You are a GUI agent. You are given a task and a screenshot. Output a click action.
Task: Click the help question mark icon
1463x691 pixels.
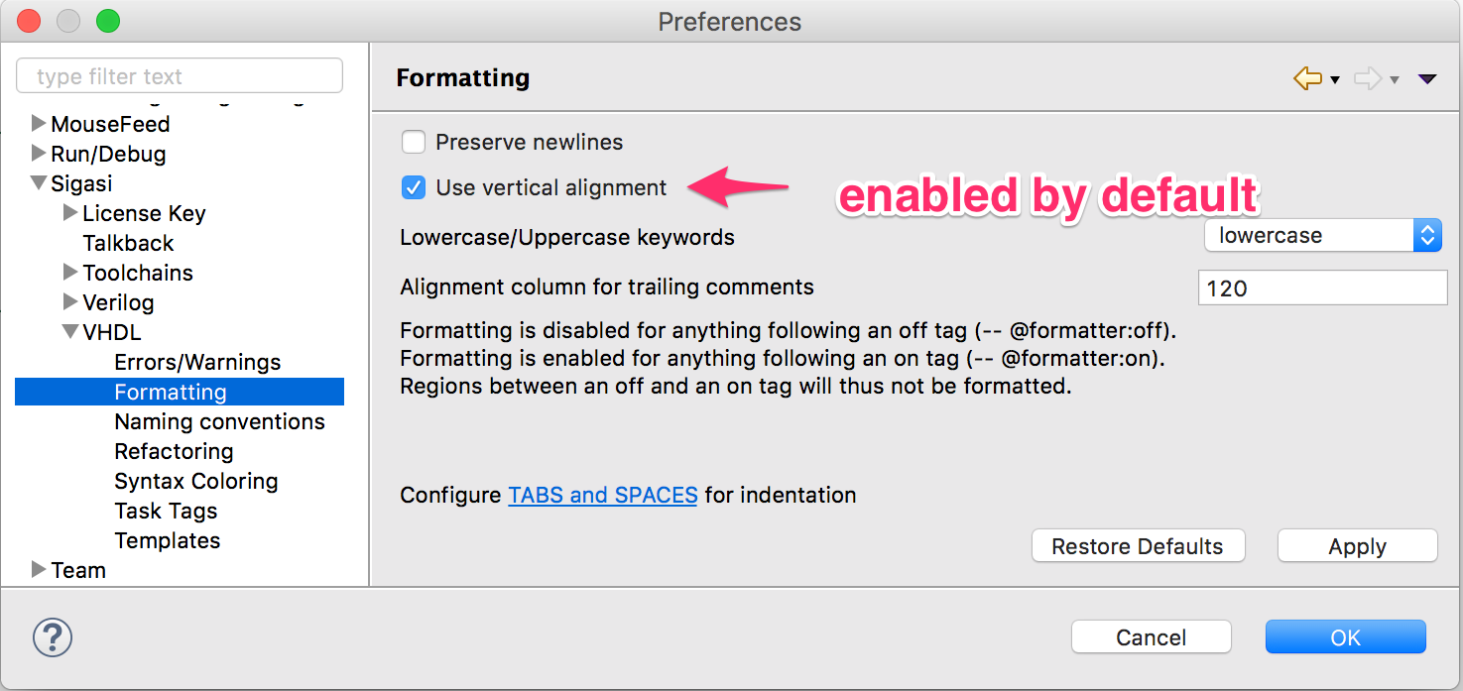pos(53,636)
